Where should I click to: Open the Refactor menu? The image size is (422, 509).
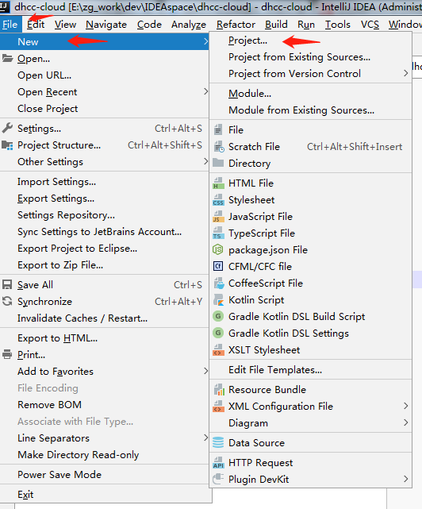pyautogui.click(x=236, y=25)
